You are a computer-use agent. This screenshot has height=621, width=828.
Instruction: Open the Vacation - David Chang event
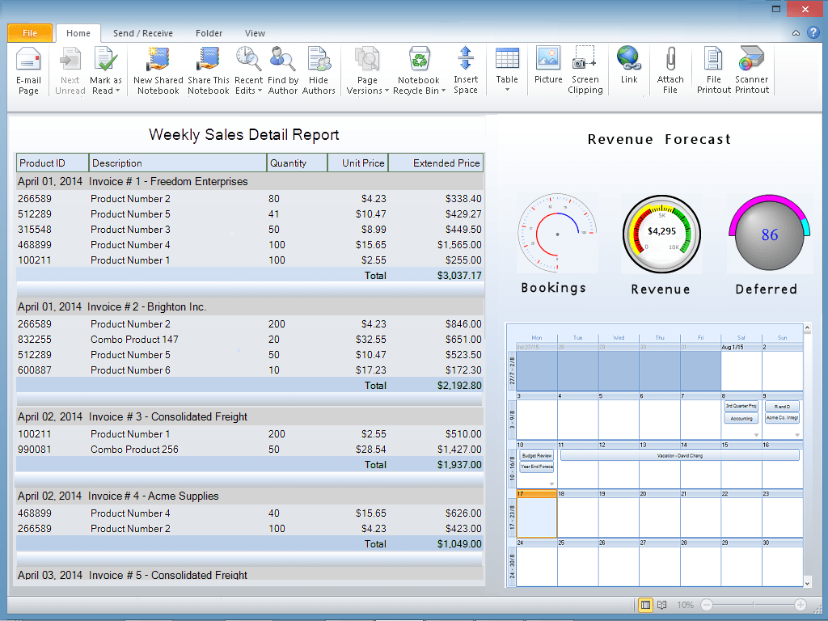coord(679,455)
